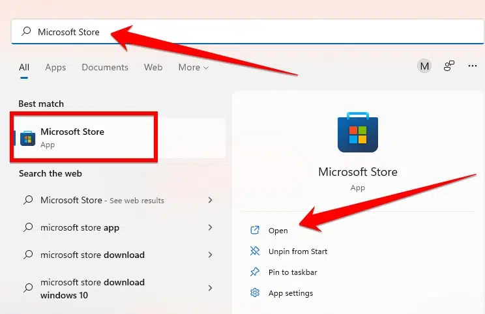
Task: Click the Pin to taskbar pin icon
Action: pyautogui.click(x=255, y=272)
